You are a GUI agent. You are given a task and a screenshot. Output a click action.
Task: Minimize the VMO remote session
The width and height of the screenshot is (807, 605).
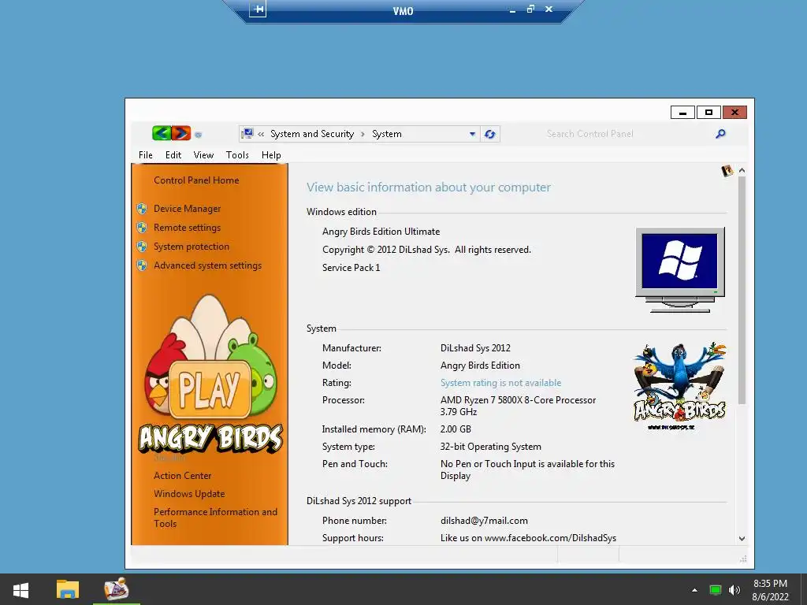pyautogui.click(x=512, y=9)
